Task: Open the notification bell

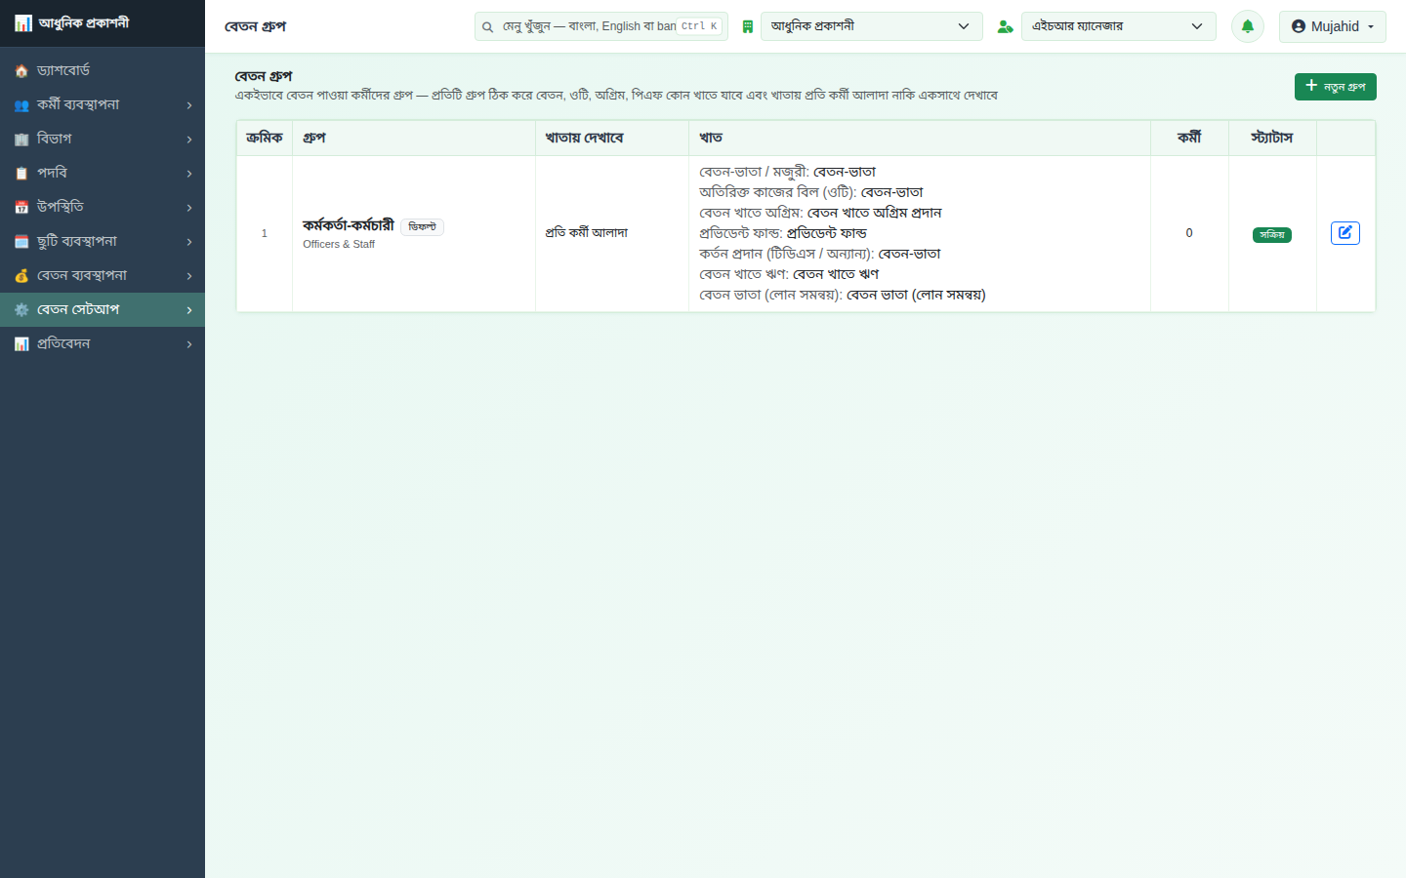Action: [x=1247, y=26]
